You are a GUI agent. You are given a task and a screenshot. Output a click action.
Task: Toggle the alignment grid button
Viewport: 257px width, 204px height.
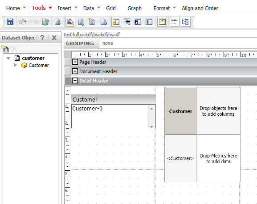click(x=175, y=22)
